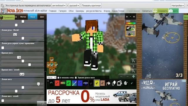Screen dimensions: 188x106
Task: Click the 'Показать оригинал' button
Action: coord(91,6)
